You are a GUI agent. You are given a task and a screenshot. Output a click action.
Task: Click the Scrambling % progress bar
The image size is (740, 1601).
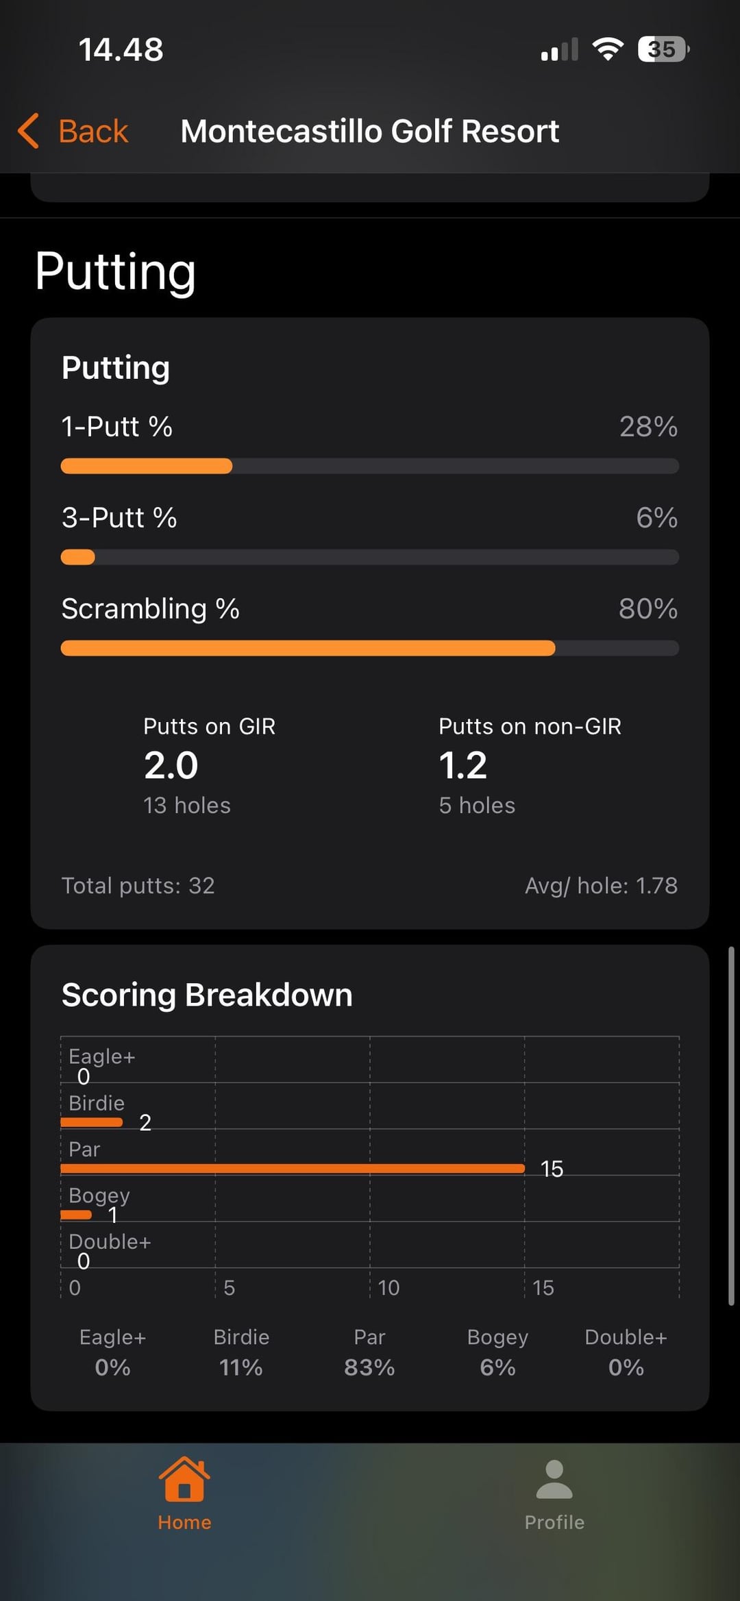click(370, 648)
